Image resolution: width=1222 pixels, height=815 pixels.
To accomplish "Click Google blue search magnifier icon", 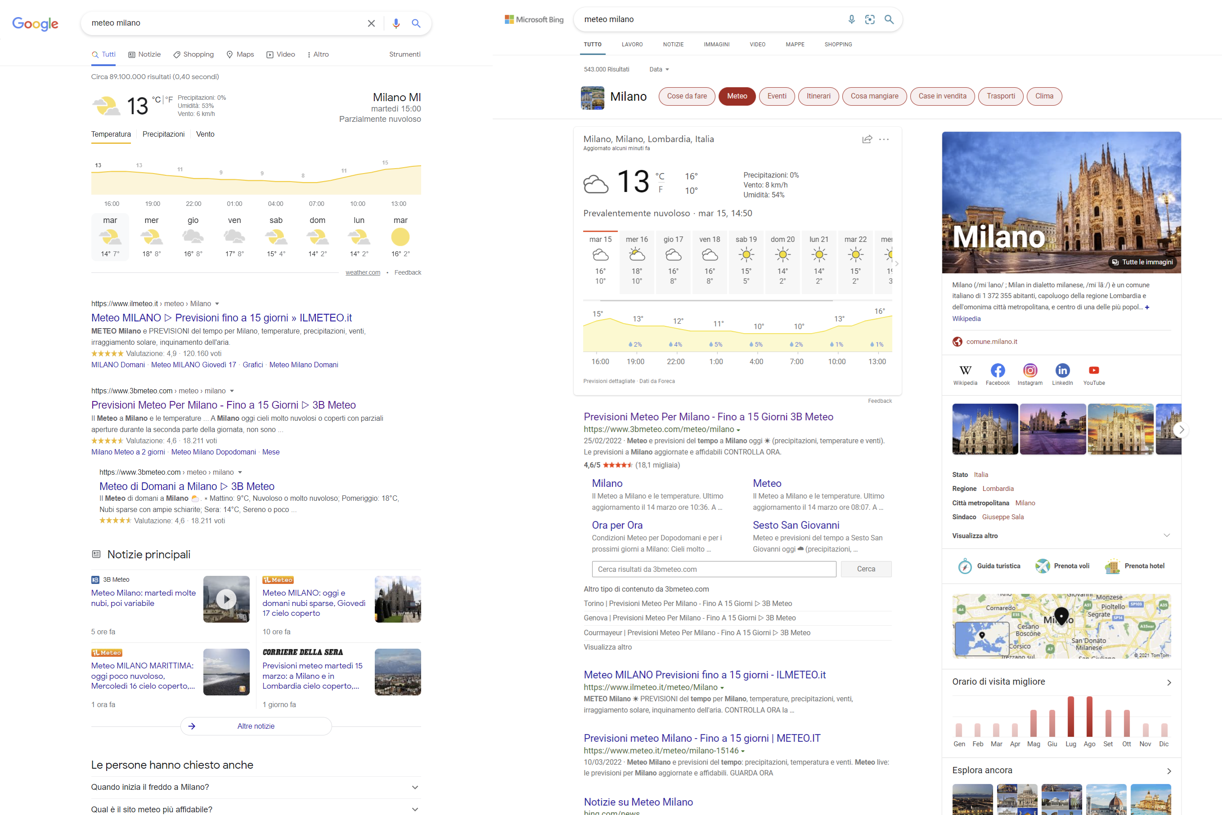I will coord(416,23).
